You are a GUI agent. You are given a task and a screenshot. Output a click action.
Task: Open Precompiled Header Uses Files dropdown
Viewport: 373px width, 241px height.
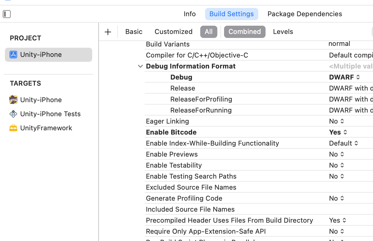point(338,220)
